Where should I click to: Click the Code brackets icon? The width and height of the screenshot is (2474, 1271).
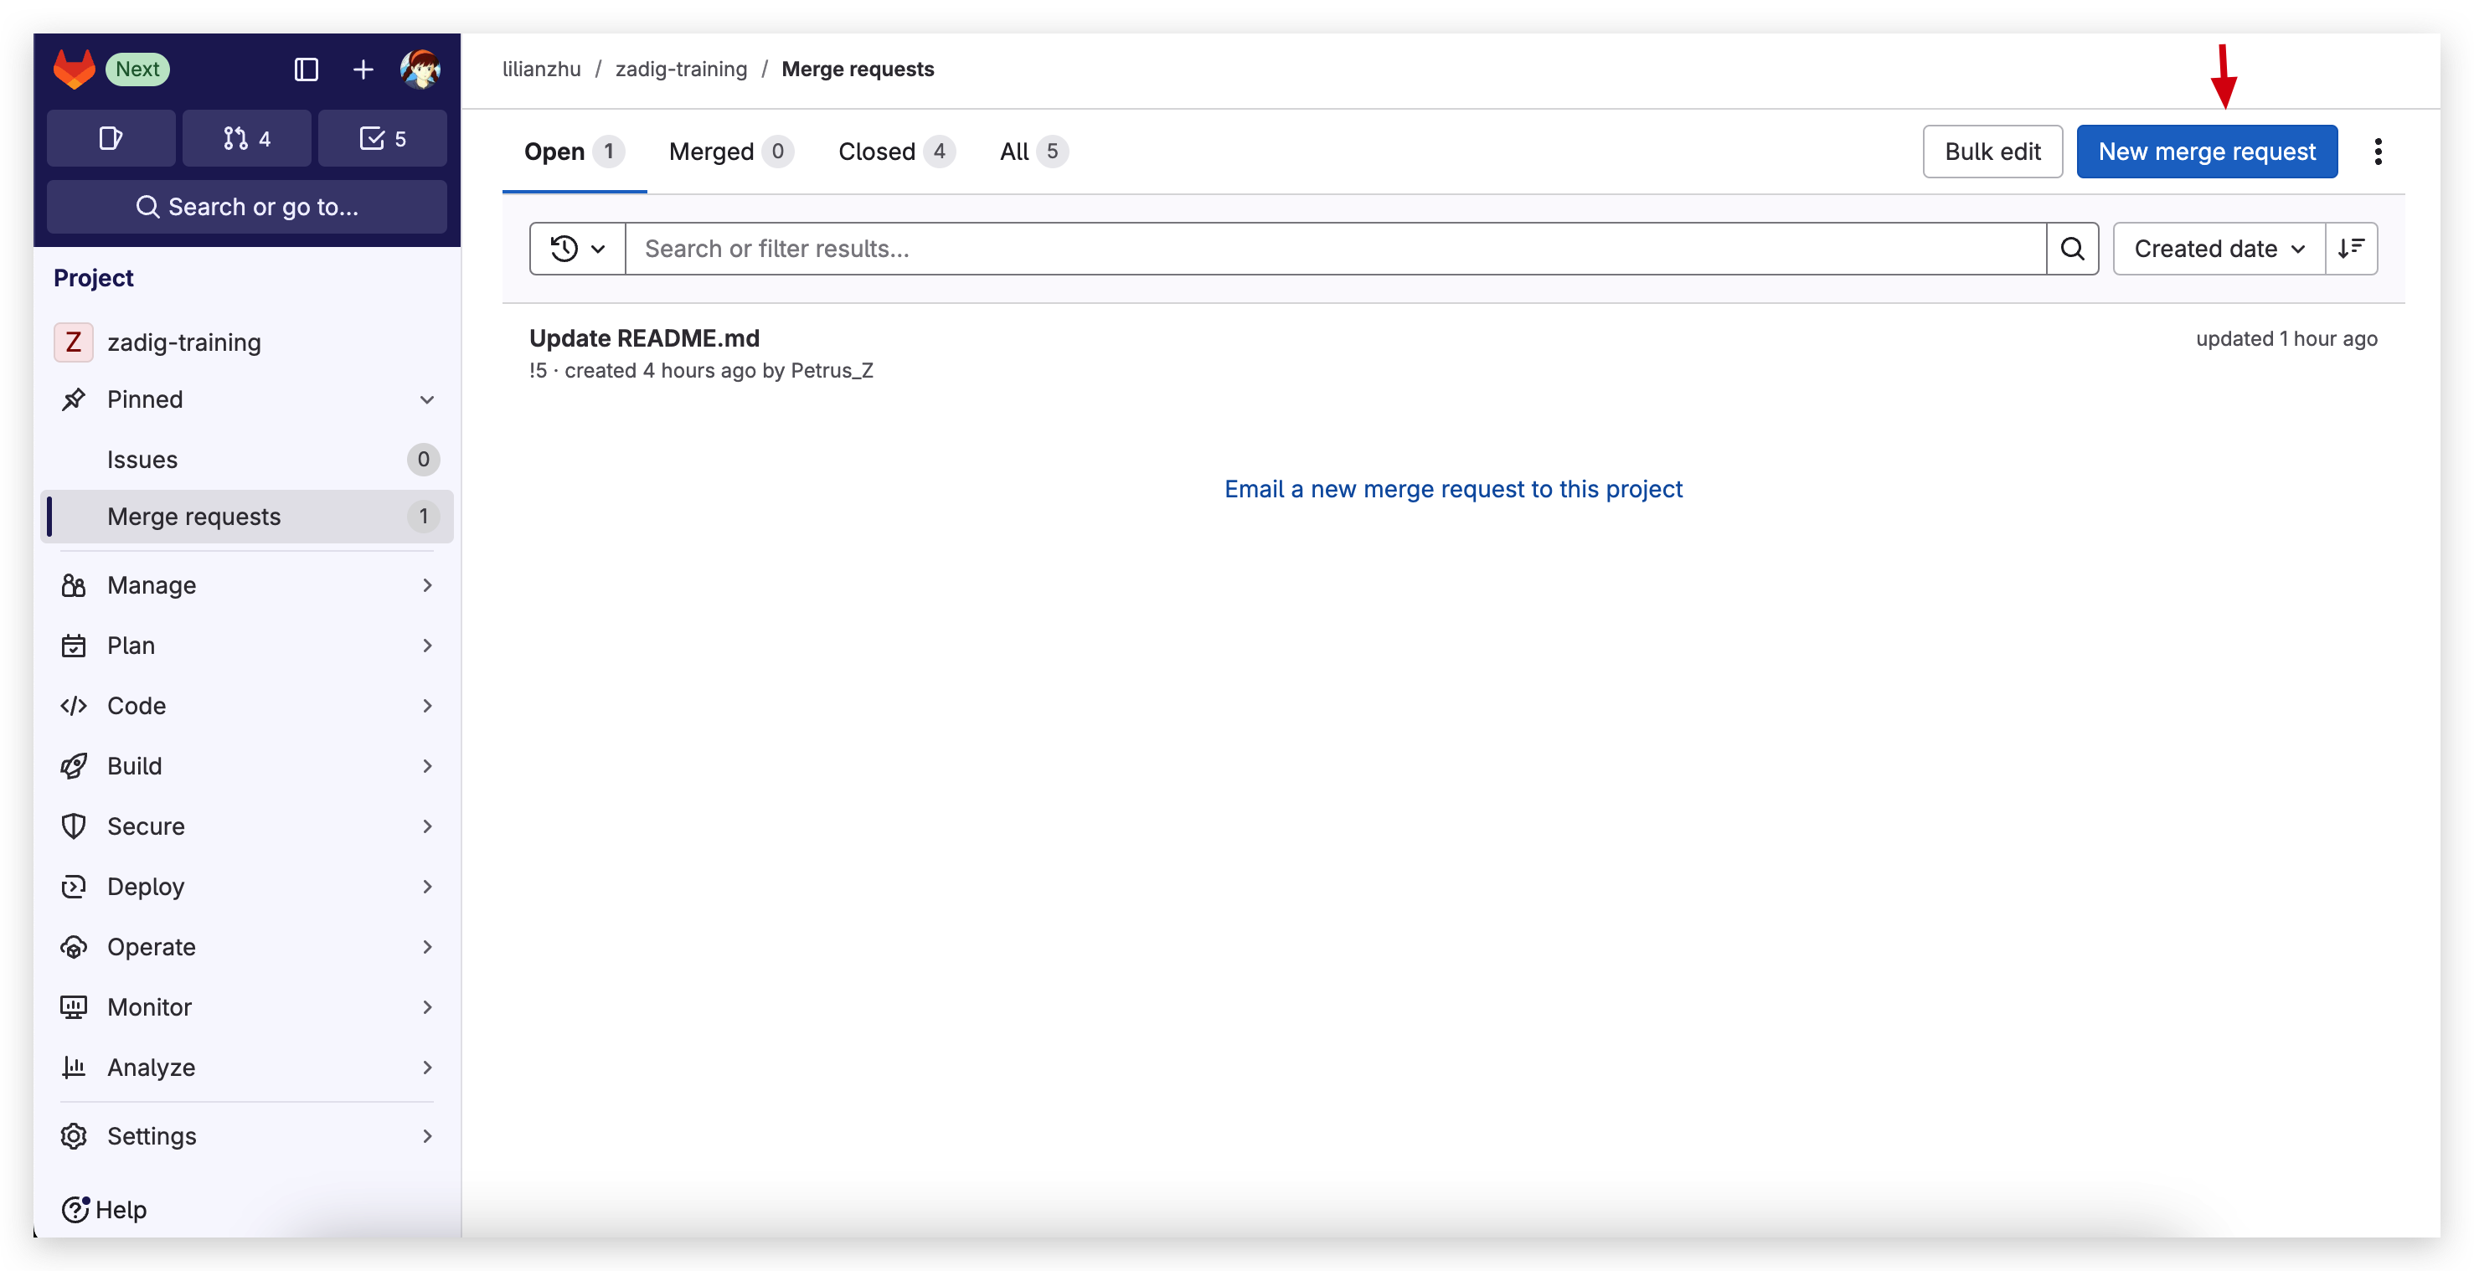[73, 707]
